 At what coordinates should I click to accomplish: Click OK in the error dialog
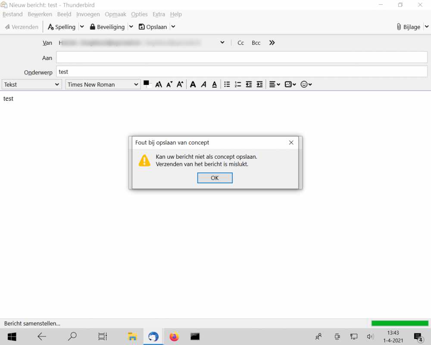[215, 178]
